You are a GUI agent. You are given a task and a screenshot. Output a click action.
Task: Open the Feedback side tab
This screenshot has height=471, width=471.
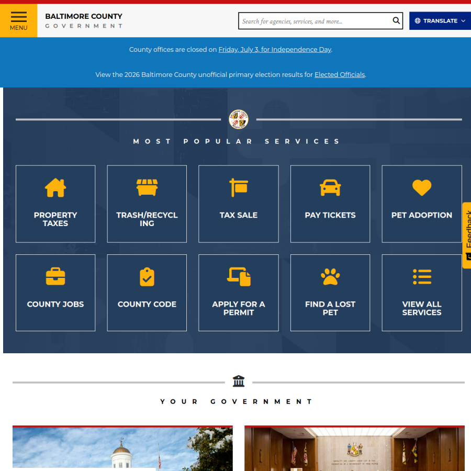pyautogui.click(x=467, y=235)
